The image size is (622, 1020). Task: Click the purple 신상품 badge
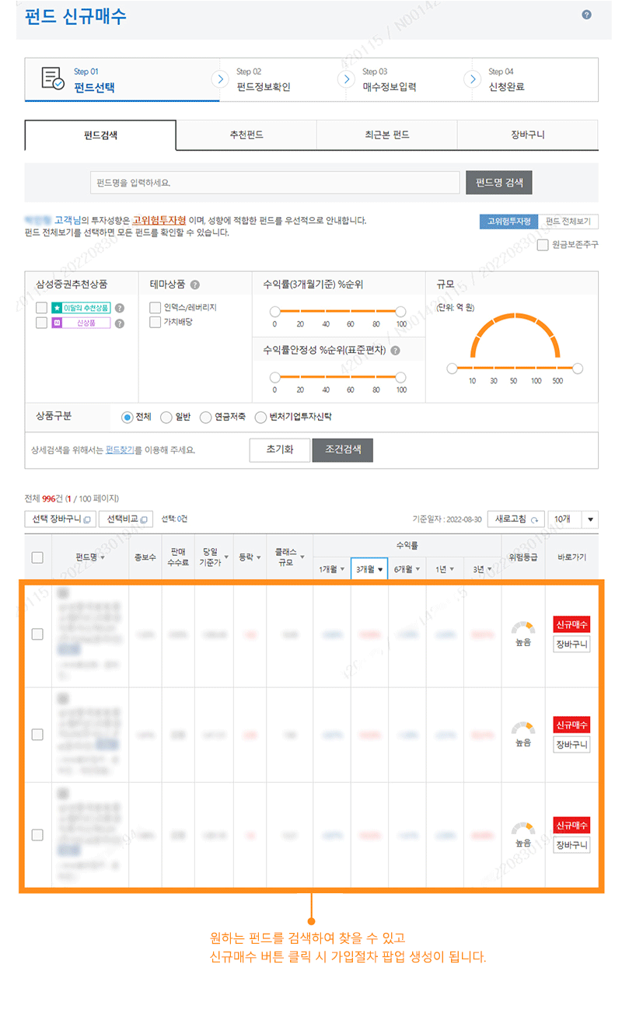pyautogui.click(x=82, y=323)
